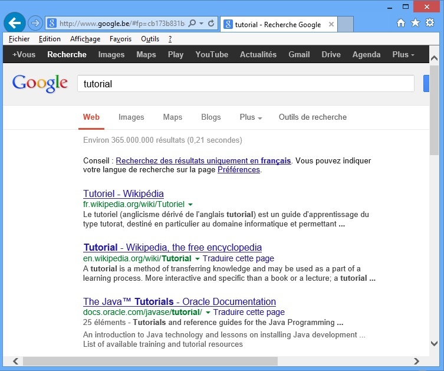
Task: Switch to the Images results tab
Action: (x=131, y=117)
